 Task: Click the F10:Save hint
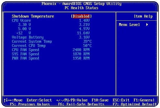point(100,100)
